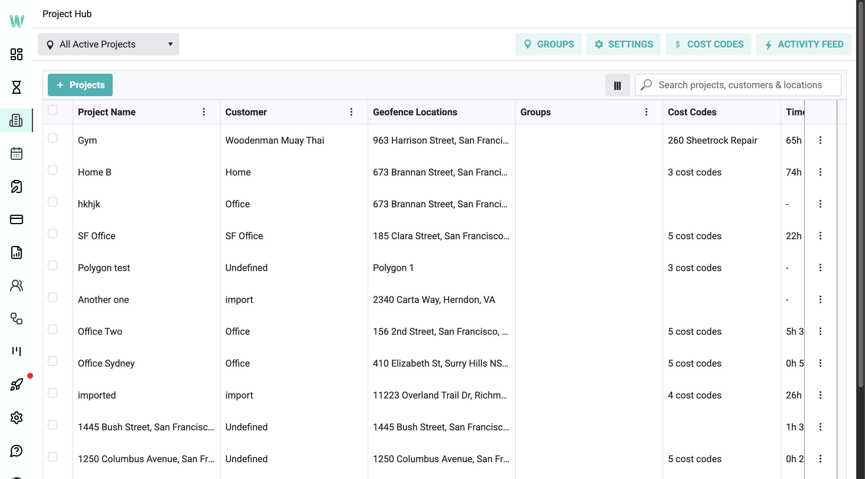This screenshot has height=479, width=865.
Task: Open row actions menu for Home B
Action: (x=820, y=172)
